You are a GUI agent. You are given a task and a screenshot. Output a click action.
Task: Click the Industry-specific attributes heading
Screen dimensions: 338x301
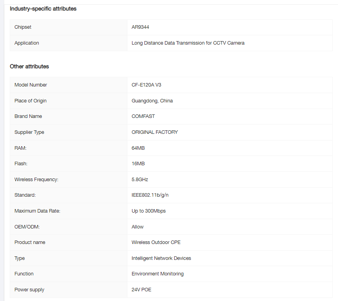pyautogui.click(x=43, y=9)
